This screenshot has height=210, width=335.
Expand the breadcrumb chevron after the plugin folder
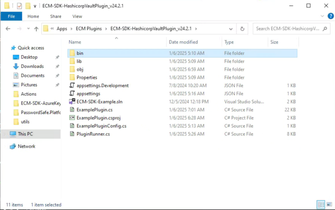pyautogui.click(x=196, y=29)
